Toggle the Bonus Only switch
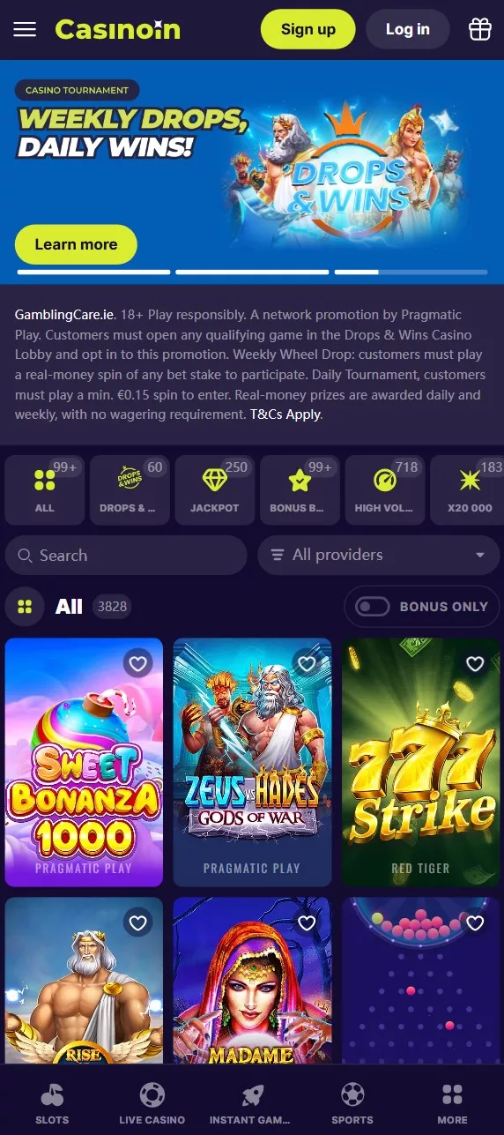Image resolution: width=504 pixels, height=1135 pixels. [372, 607]
